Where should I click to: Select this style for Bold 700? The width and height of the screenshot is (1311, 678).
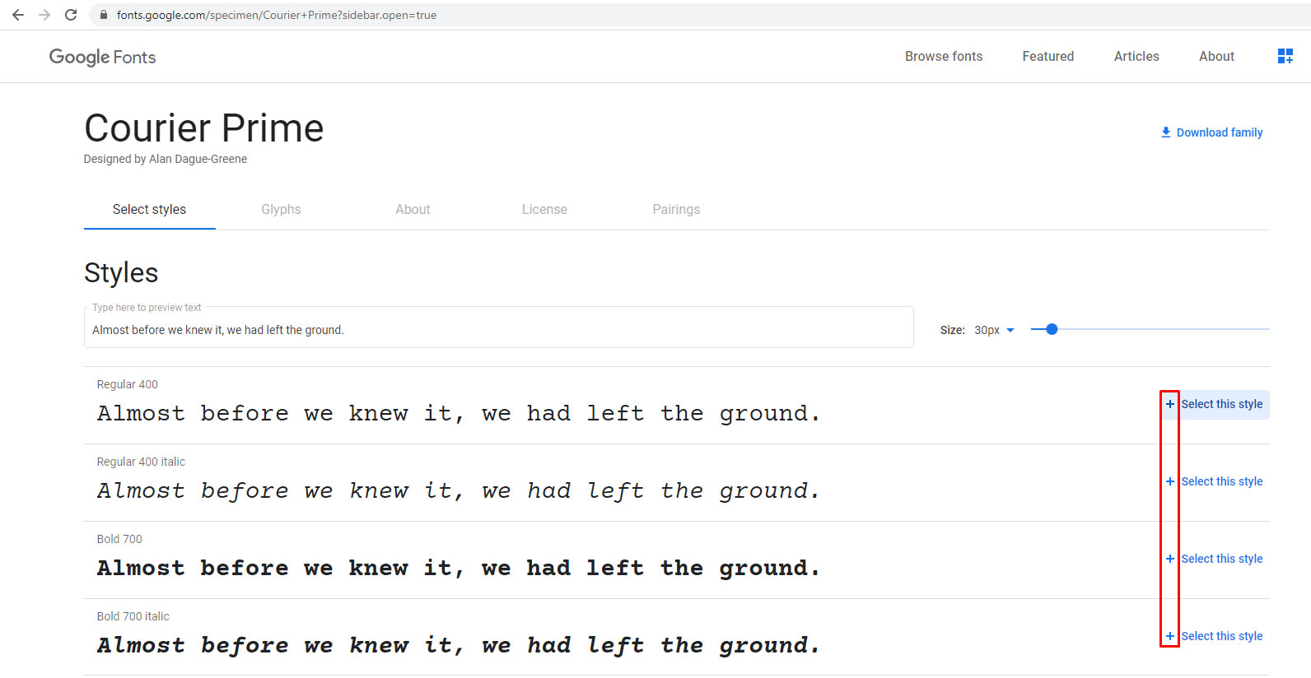point(1222,559)
